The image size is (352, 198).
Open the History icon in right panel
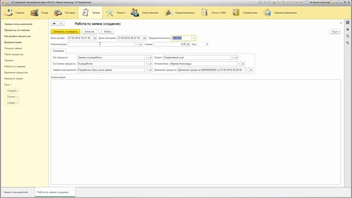pyautogui.click(x=348, y=36)
